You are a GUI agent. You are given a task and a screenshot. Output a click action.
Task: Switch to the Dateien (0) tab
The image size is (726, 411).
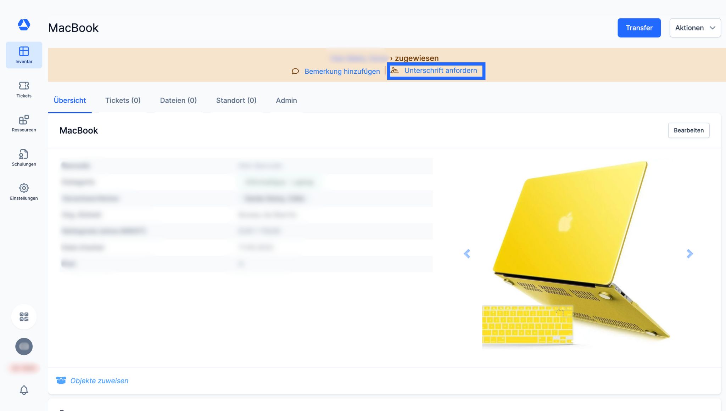pos(178,100)
